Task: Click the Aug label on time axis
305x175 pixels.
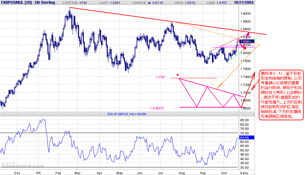Action: pos(182,173)
